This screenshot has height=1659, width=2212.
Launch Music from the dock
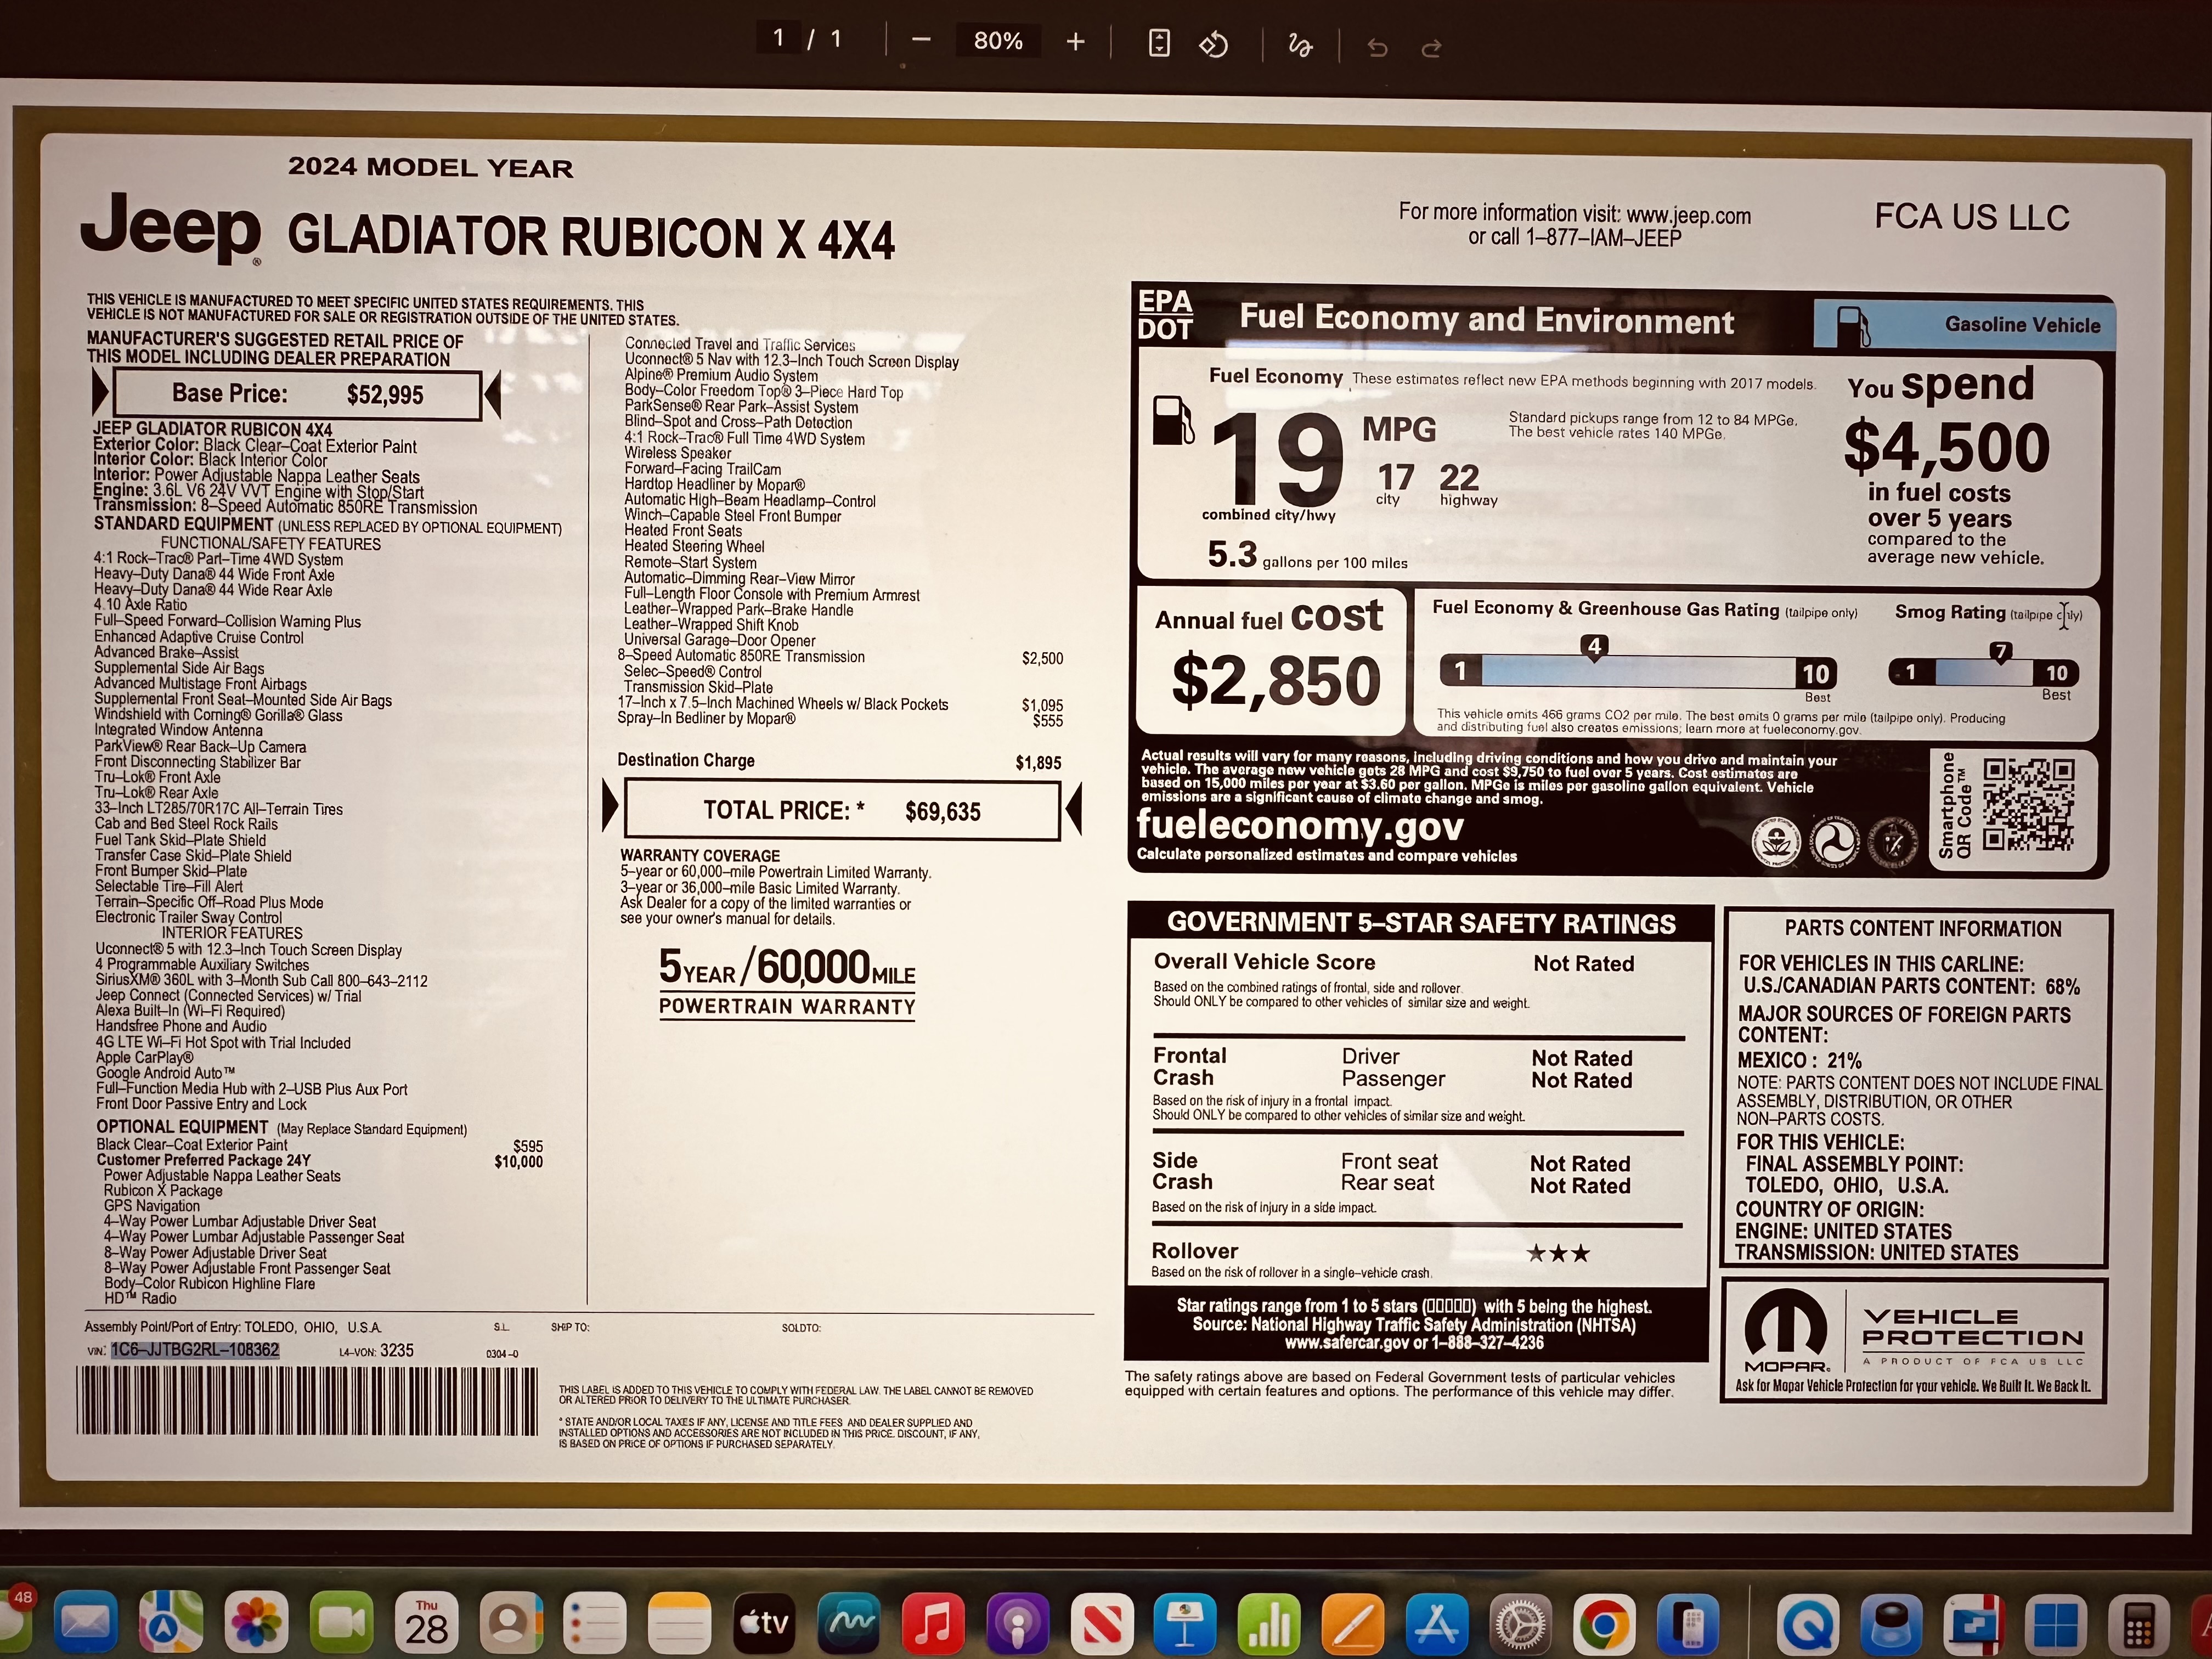point(933,1622)
